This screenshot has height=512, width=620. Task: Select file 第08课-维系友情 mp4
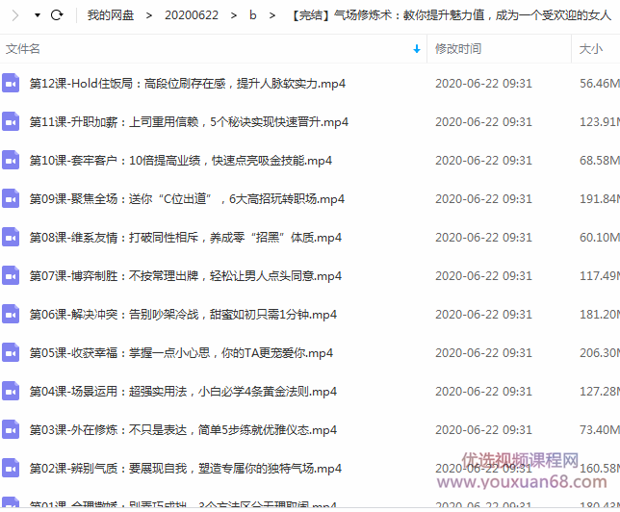pyautogui.click(x=185, y=238)
